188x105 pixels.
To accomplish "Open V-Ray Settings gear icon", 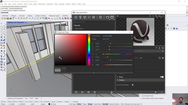I will pyautogui.click(x=100, y=17).
